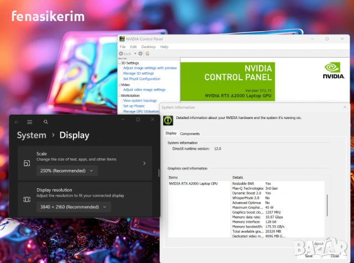The width and height of the screenshot is (354, 263).
Task: Click the DirectX runtime version 12.0 value
Action: (x=217, y=149)
